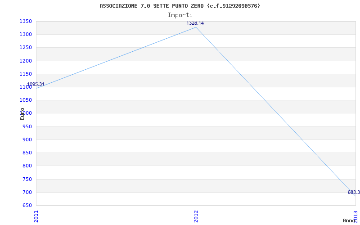The width and height of the screenshot is (360, 225).
Task: Click the 1050 y-axis tick label
Action: click(26, 100)
